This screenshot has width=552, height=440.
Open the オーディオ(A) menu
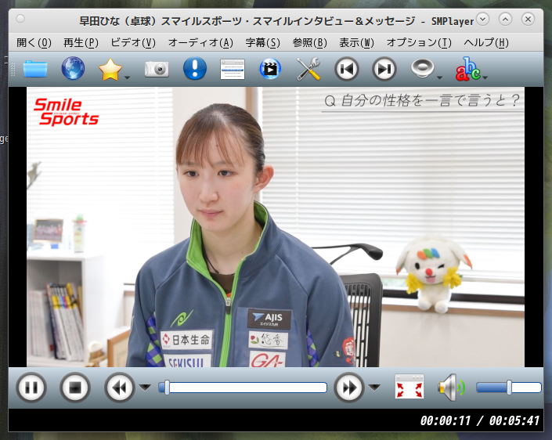coord(200,42)
